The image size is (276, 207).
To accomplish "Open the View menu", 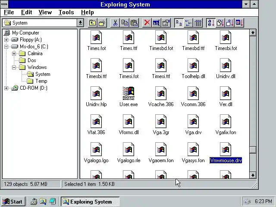I will (45, 13).
